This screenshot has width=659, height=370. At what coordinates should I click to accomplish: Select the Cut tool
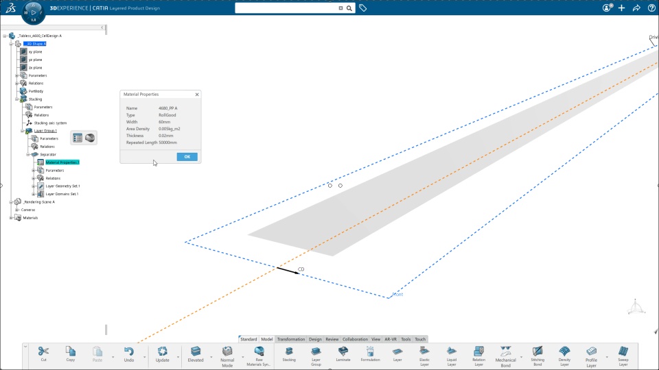pyautogui.click(x=43, y=354)
